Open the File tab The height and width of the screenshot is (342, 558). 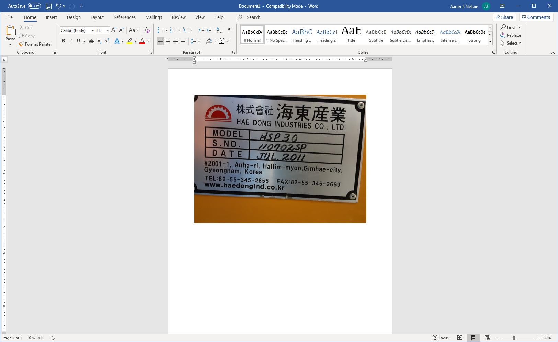(9, 17)
